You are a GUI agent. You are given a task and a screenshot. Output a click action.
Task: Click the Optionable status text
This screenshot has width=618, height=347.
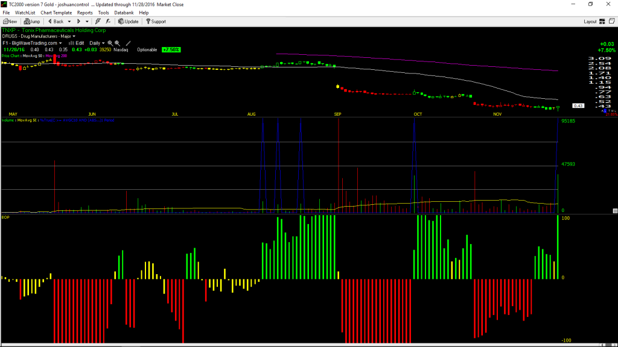147,50
